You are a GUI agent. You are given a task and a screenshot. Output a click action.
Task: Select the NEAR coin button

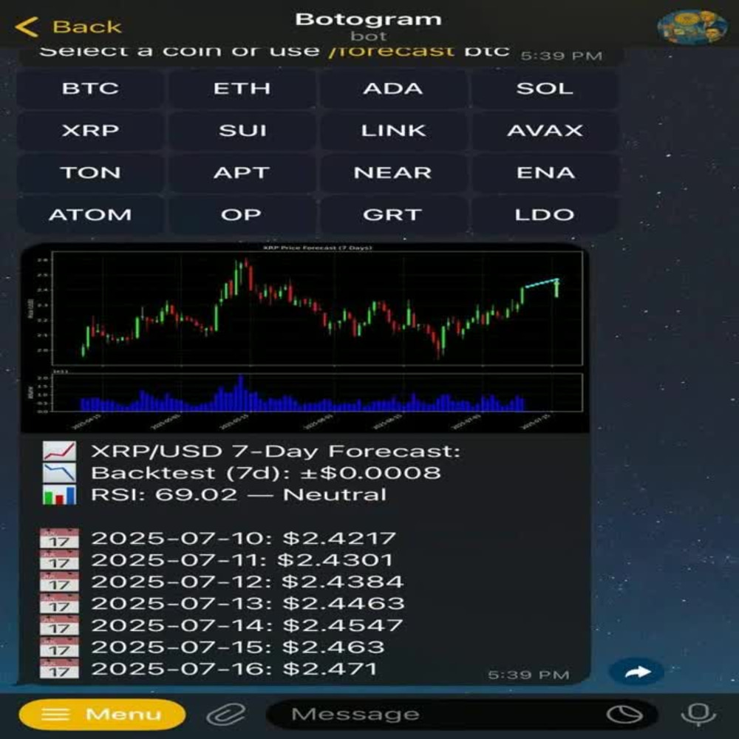tap(393, 172)
